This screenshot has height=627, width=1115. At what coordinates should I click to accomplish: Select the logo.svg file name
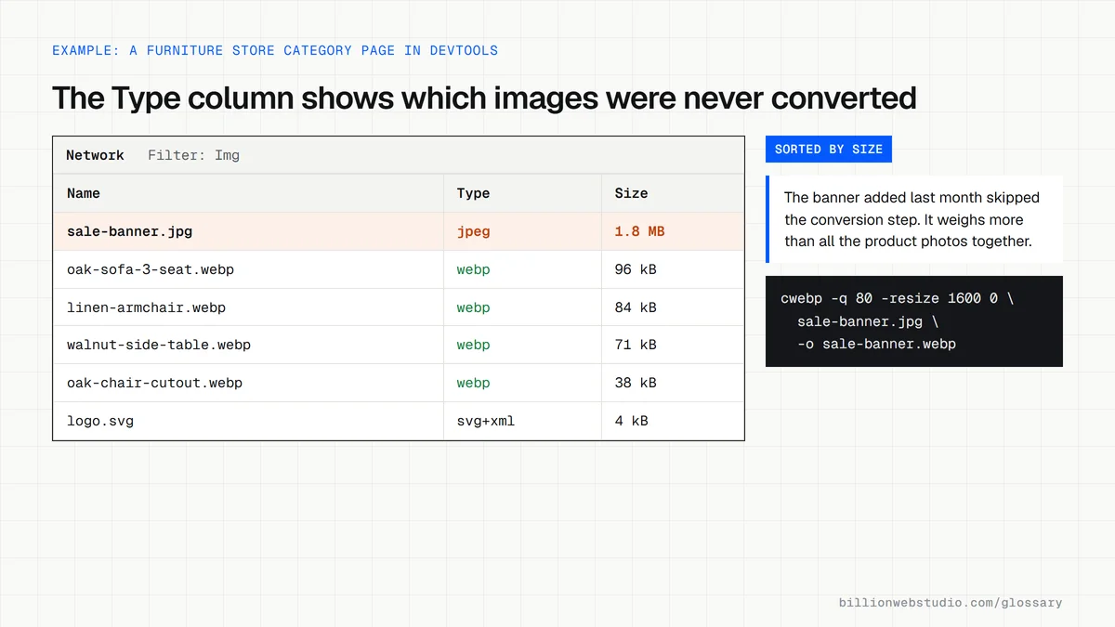[100, 421]
